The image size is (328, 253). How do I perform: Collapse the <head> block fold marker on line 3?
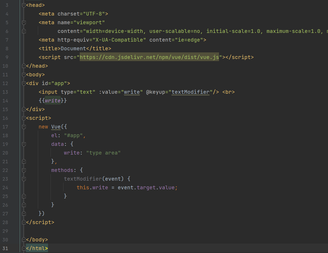(24, 5)
